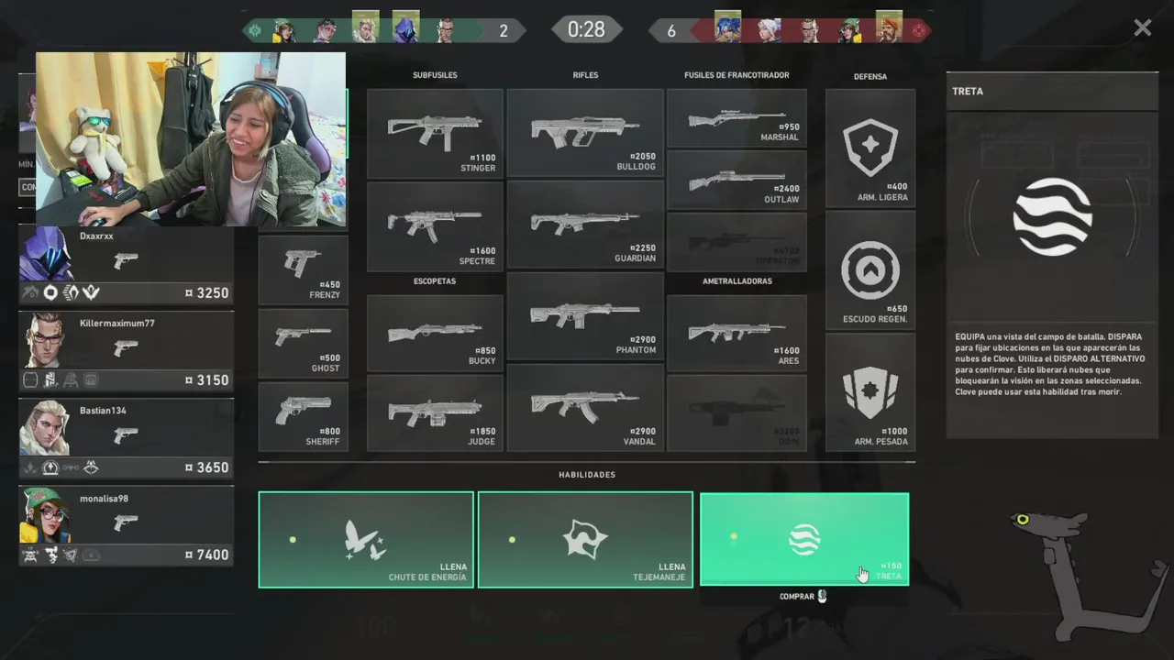Click Dxaxrxx's agent portrait
This screenshot has width=1174, height=660.
point(46,254)
